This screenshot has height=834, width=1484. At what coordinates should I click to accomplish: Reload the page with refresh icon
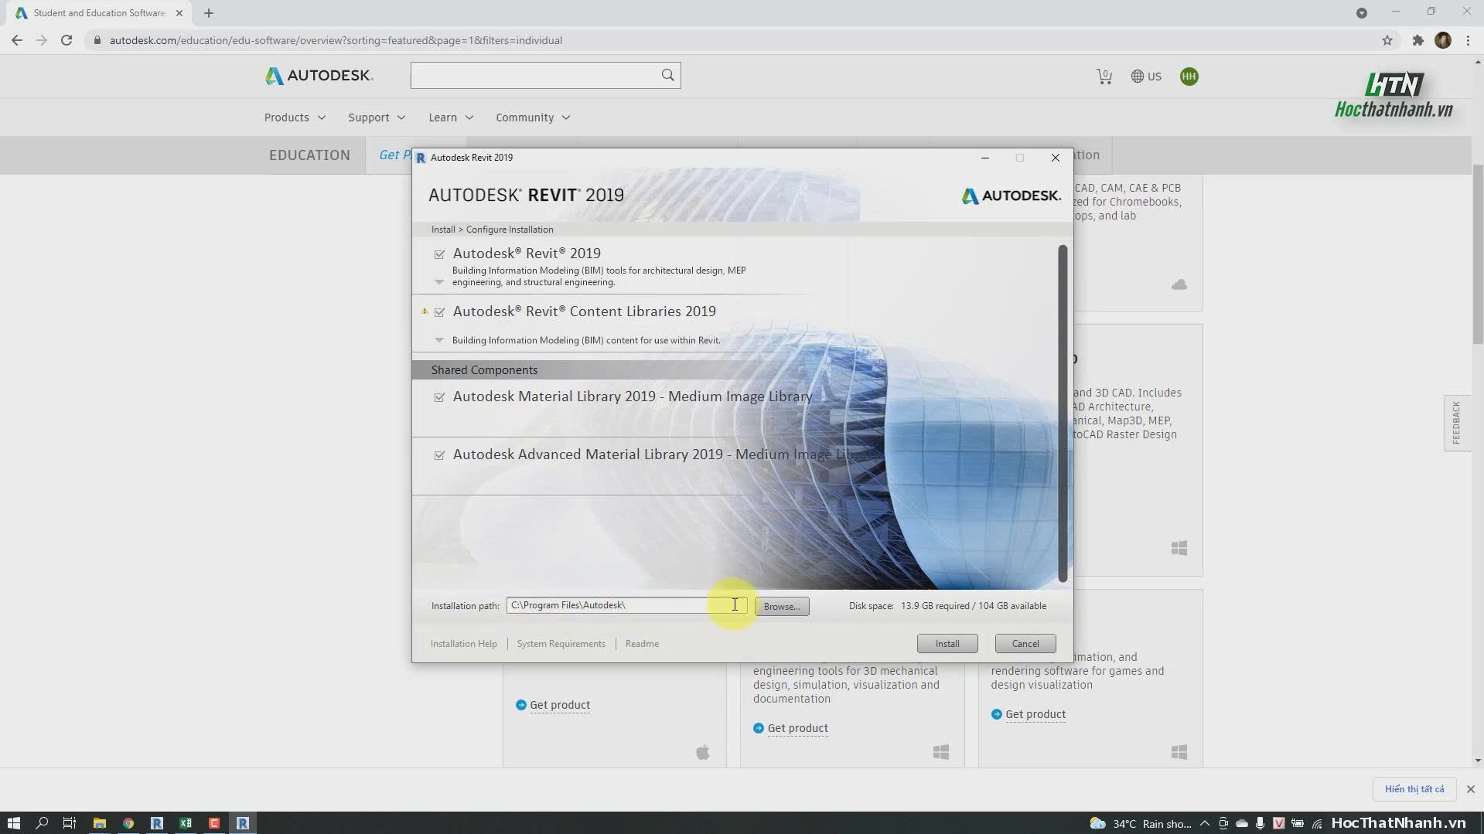tap(67, 40)
